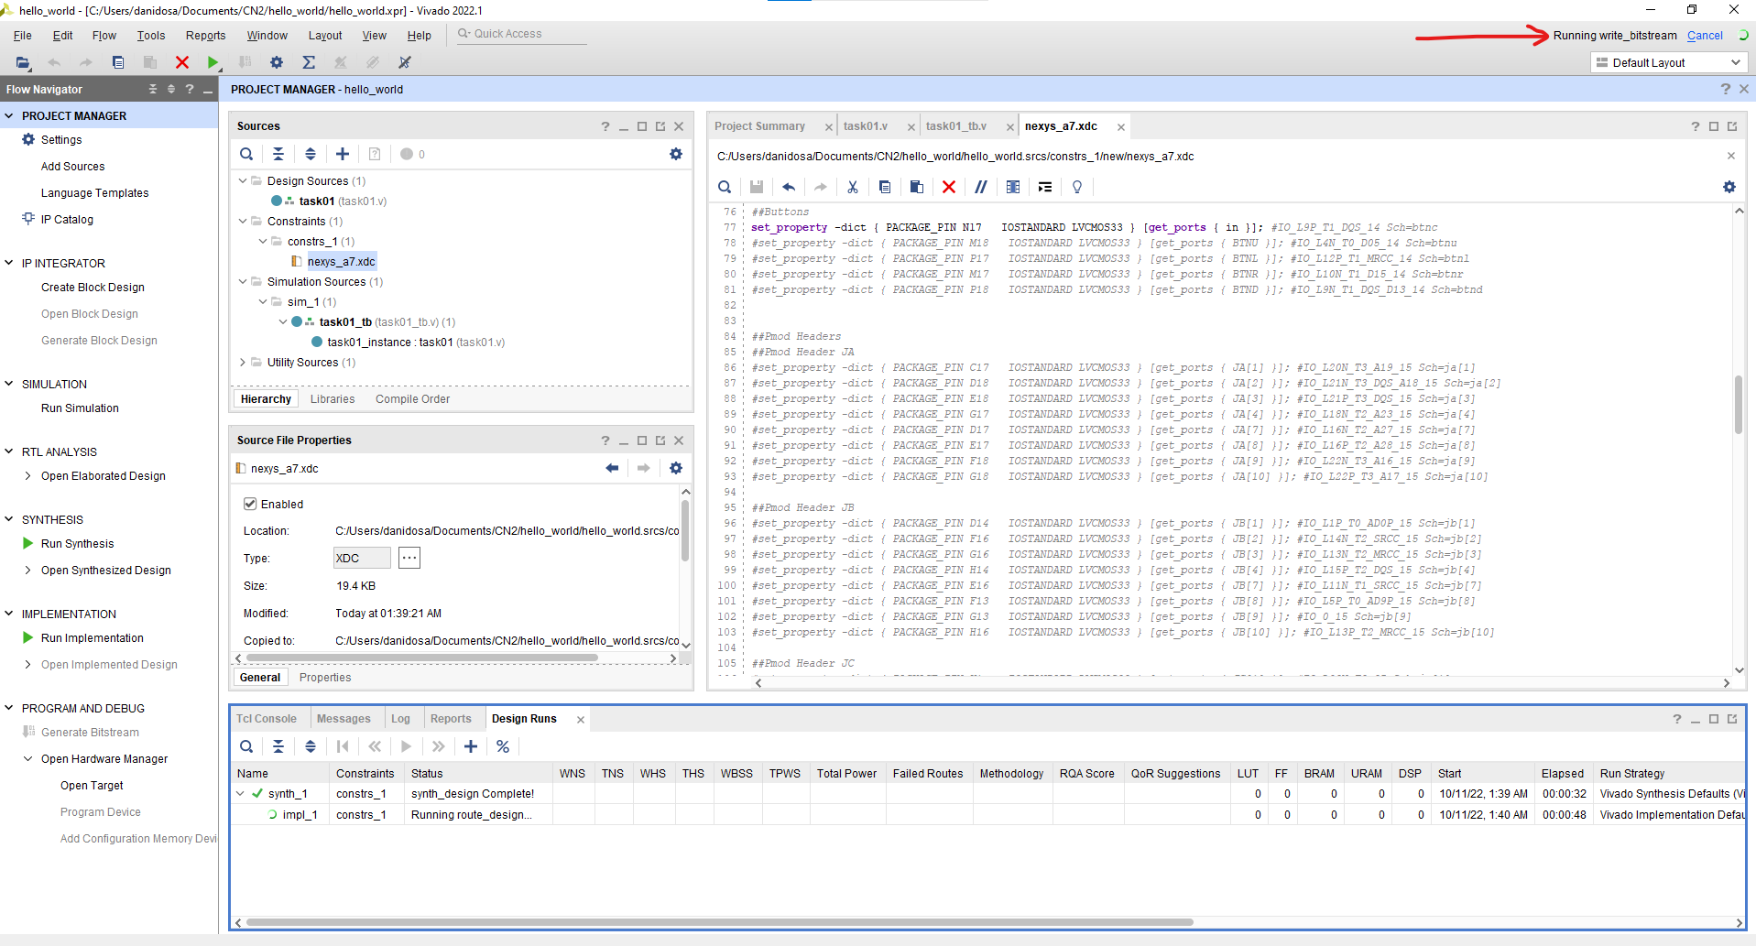Switch to Project Summary tab
The height and width of the screenshot is (946, 1756).
[x=759, y=126]
